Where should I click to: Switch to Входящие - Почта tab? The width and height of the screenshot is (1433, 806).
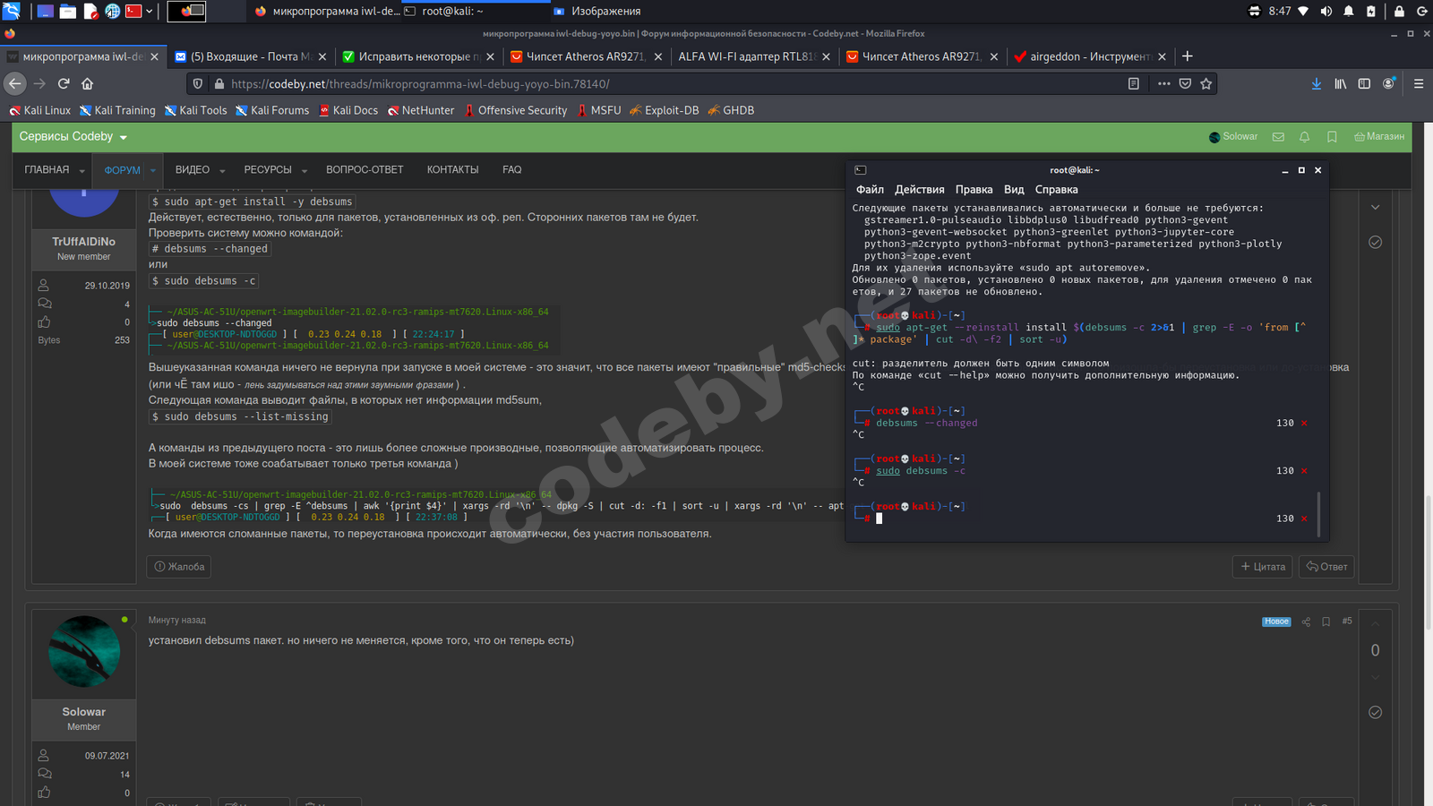251,56
